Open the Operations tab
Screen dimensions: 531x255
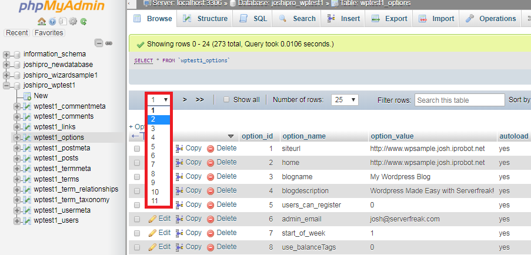(490, 19)
